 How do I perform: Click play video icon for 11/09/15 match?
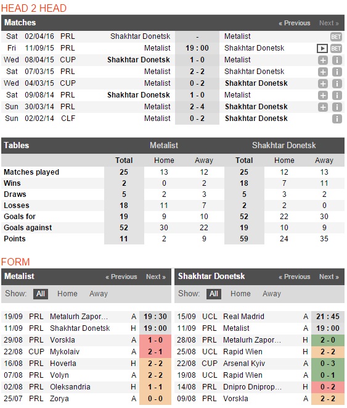pyautogui.click(x=322, y=48)
